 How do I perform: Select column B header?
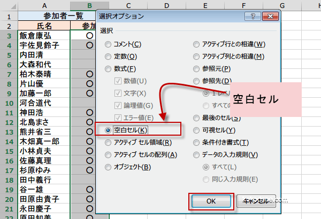click(x=89, y=5)
